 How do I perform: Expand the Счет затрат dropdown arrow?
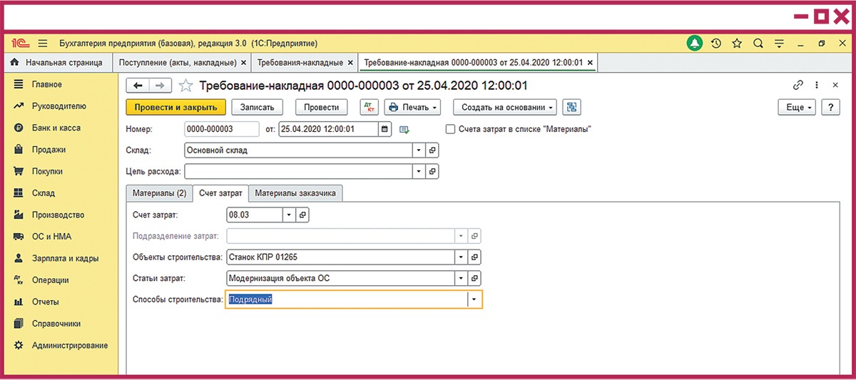pos(288,215)
